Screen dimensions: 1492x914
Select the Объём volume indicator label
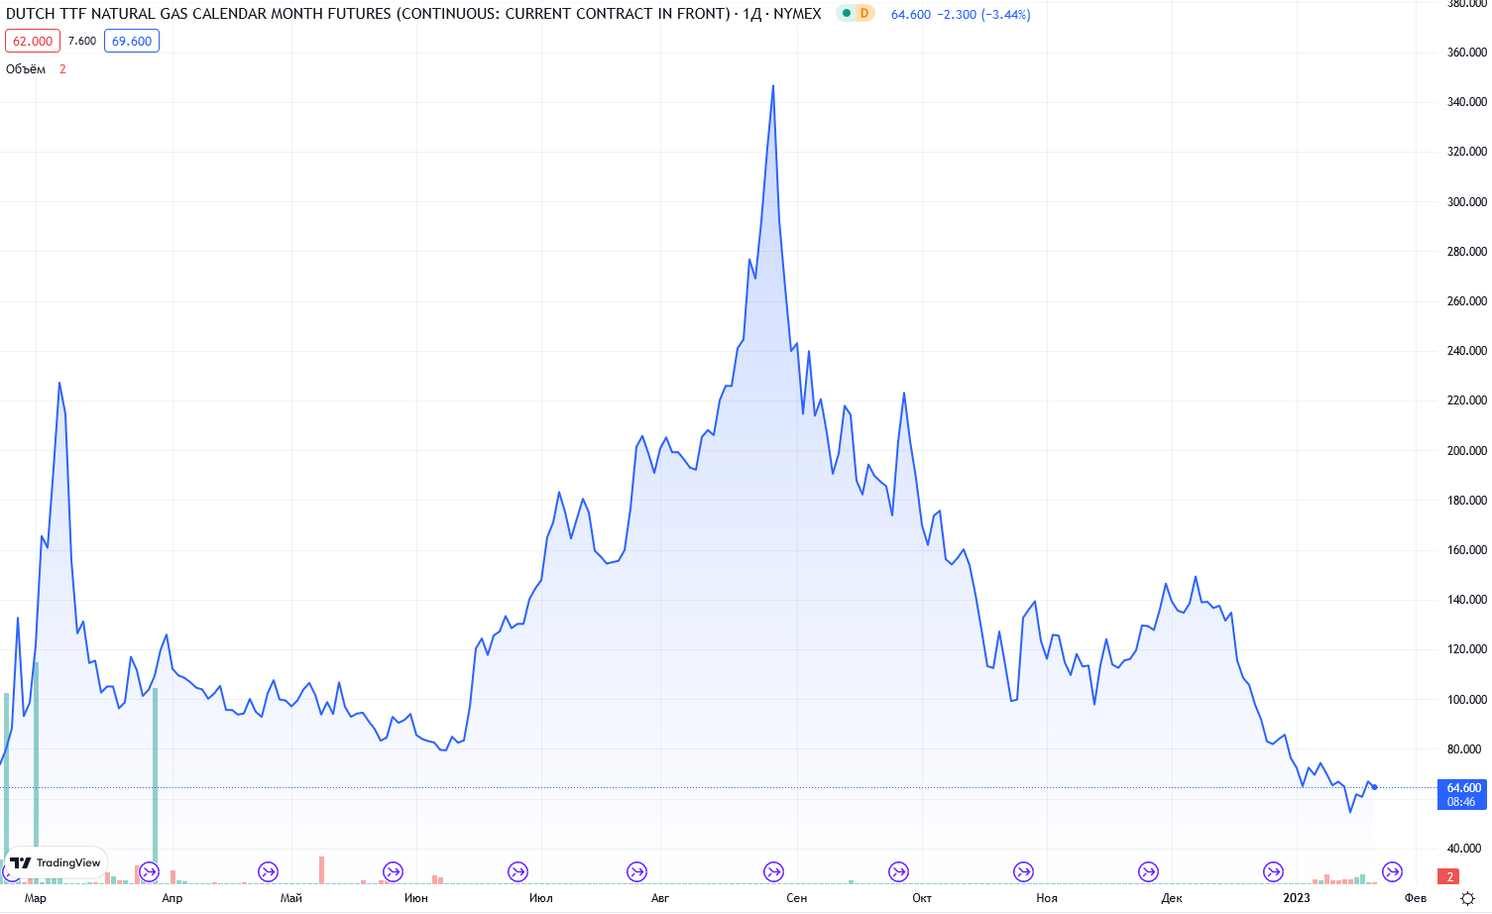(x=26, y=68)
